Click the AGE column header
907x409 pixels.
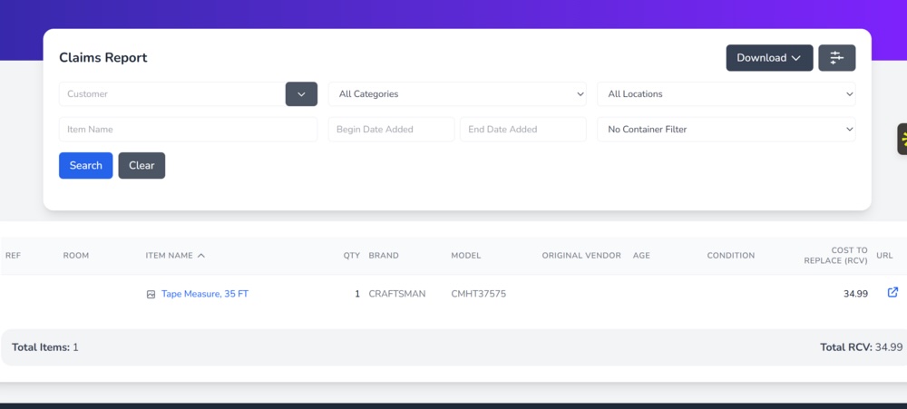click(641, 256)
